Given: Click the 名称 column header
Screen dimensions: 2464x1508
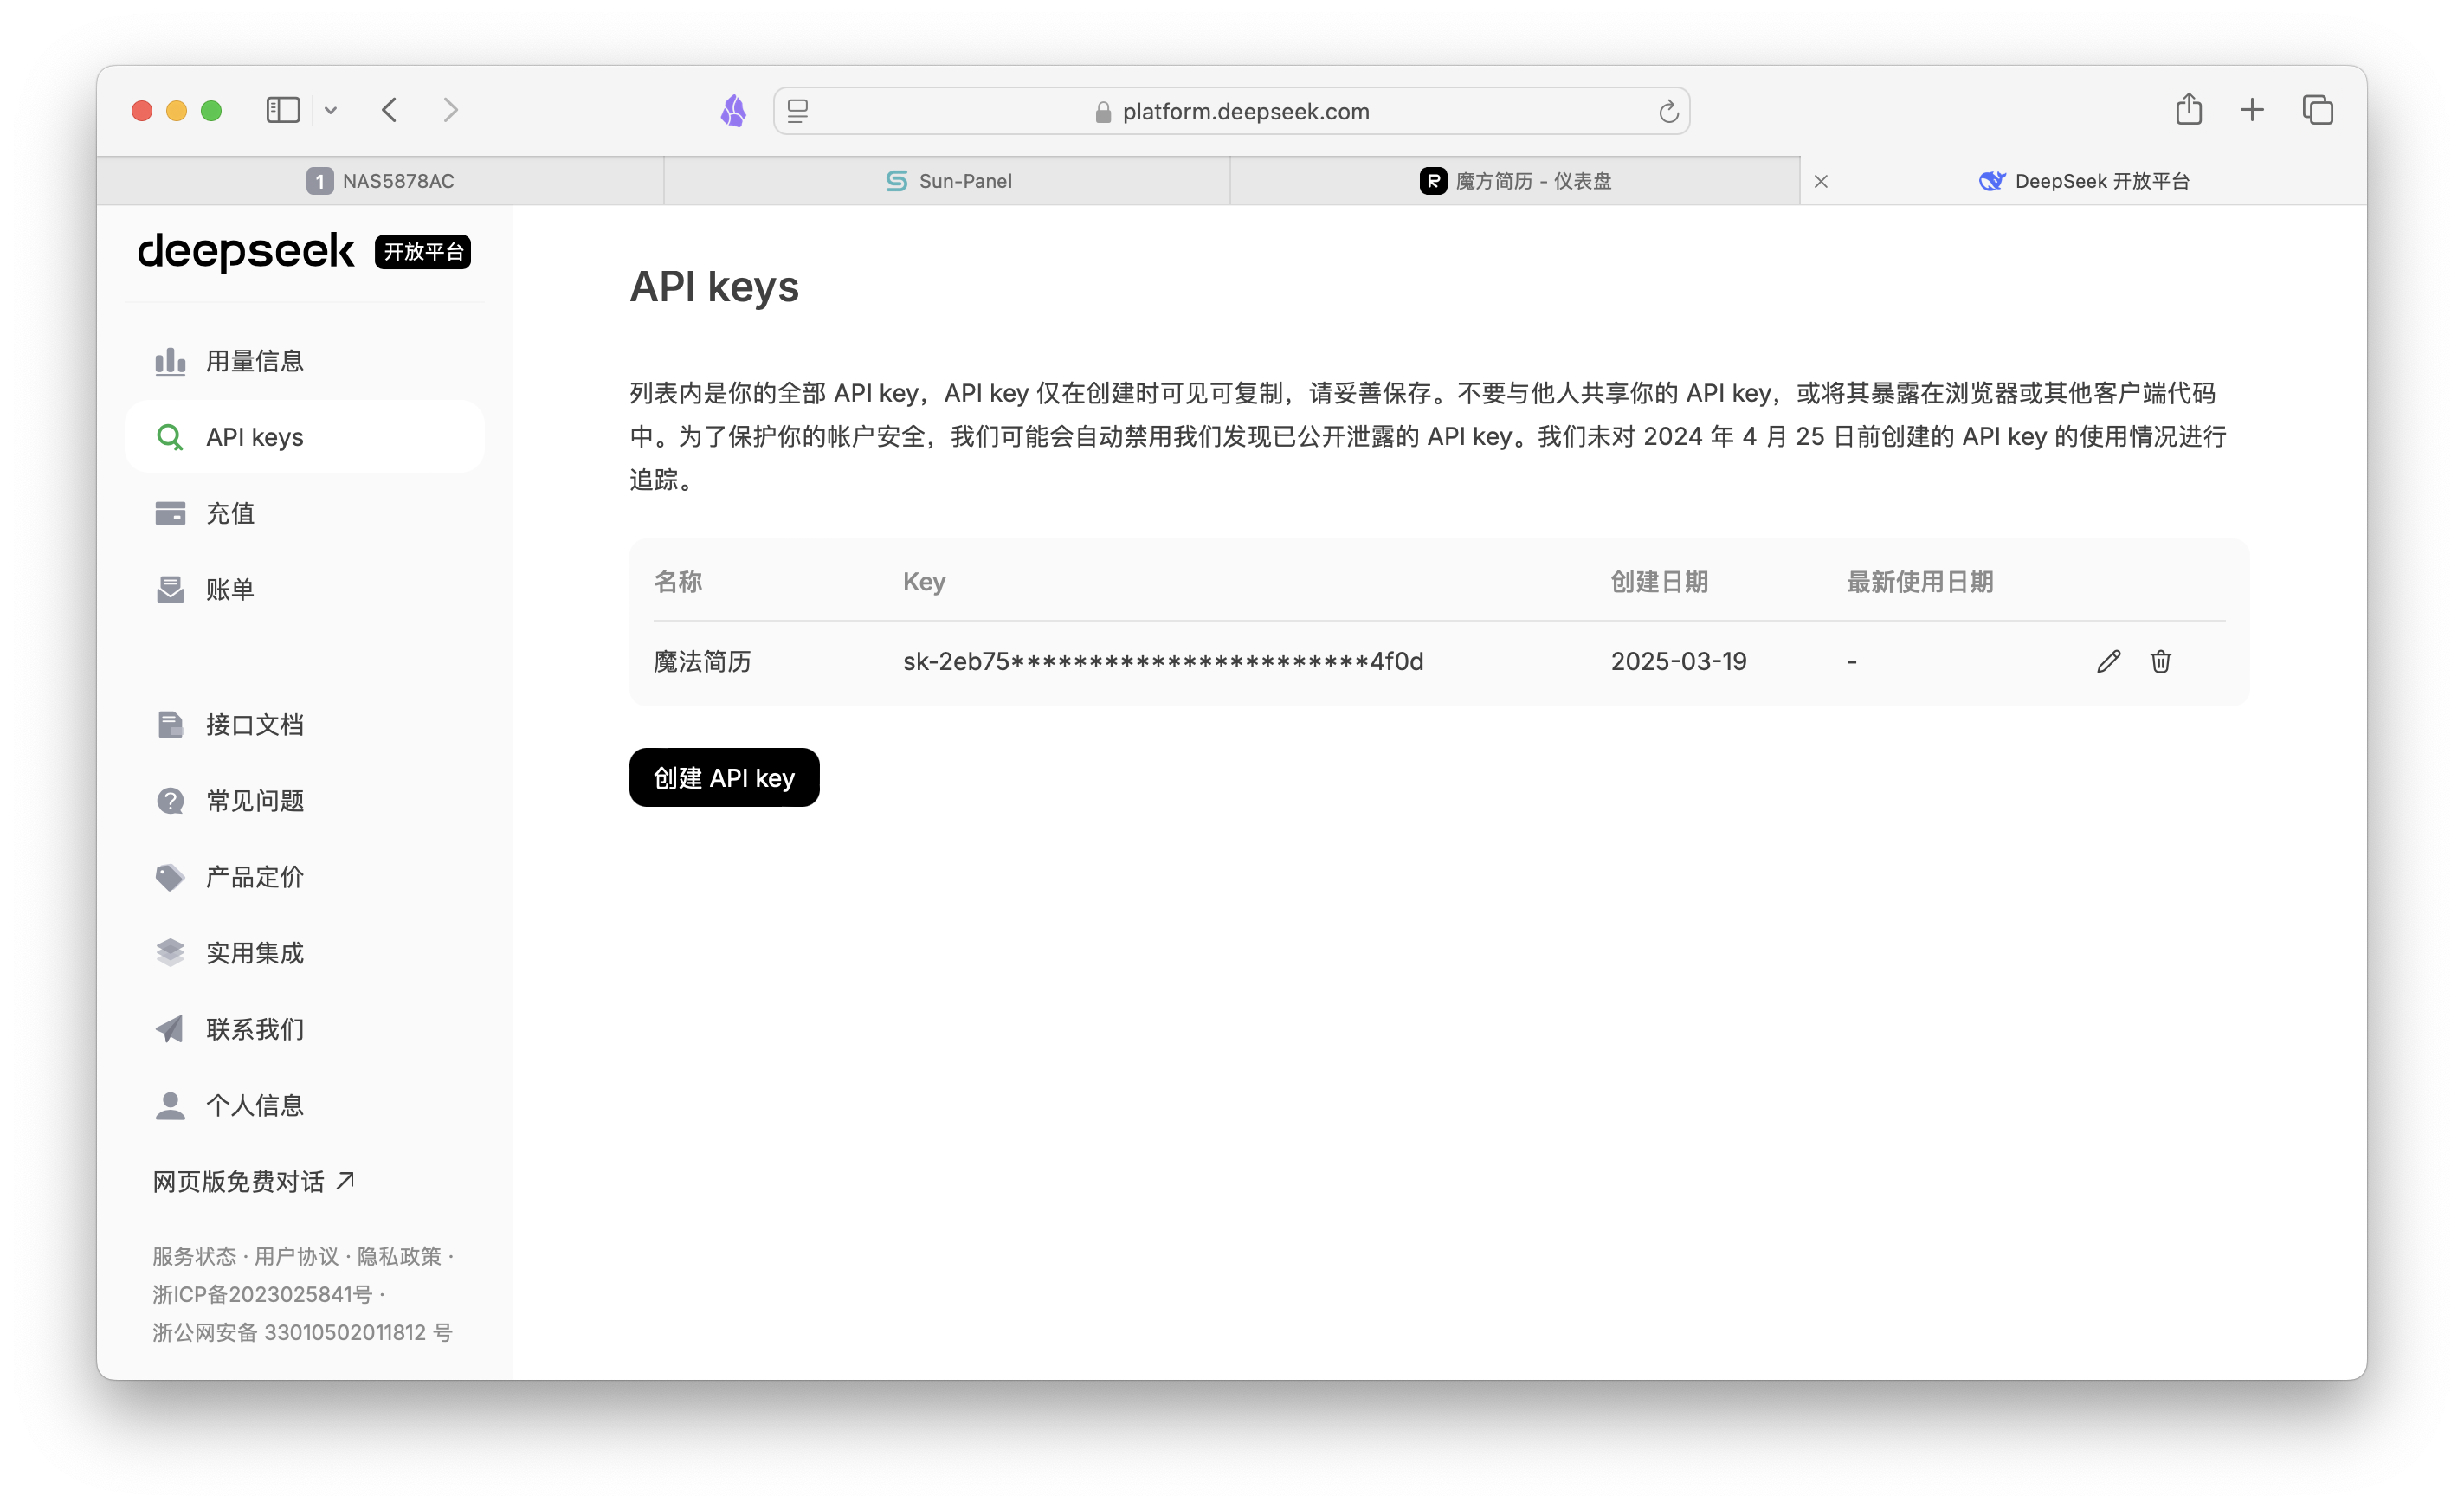Looking at the screenshot, I should pos(677,582).
